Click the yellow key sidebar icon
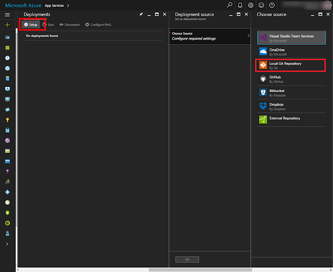The width and height of the screenshot is (333, 272). [7, 120]
